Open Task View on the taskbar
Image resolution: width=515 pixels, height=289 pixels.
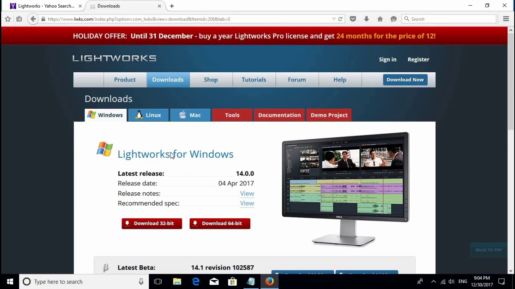pos(158,281)
